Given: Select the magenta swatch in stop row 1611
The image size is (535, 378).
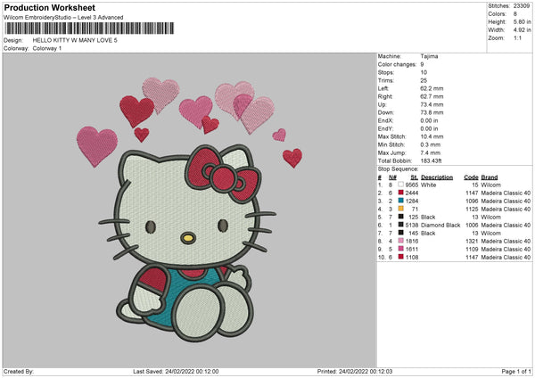Looking at the screenshot, I should (x=400, y=249).
